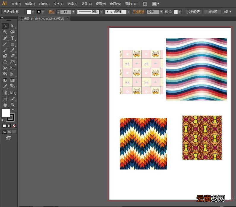236x207 pixels.
Task: Open the 窗口(W) menu
Action: click(115, 4)
